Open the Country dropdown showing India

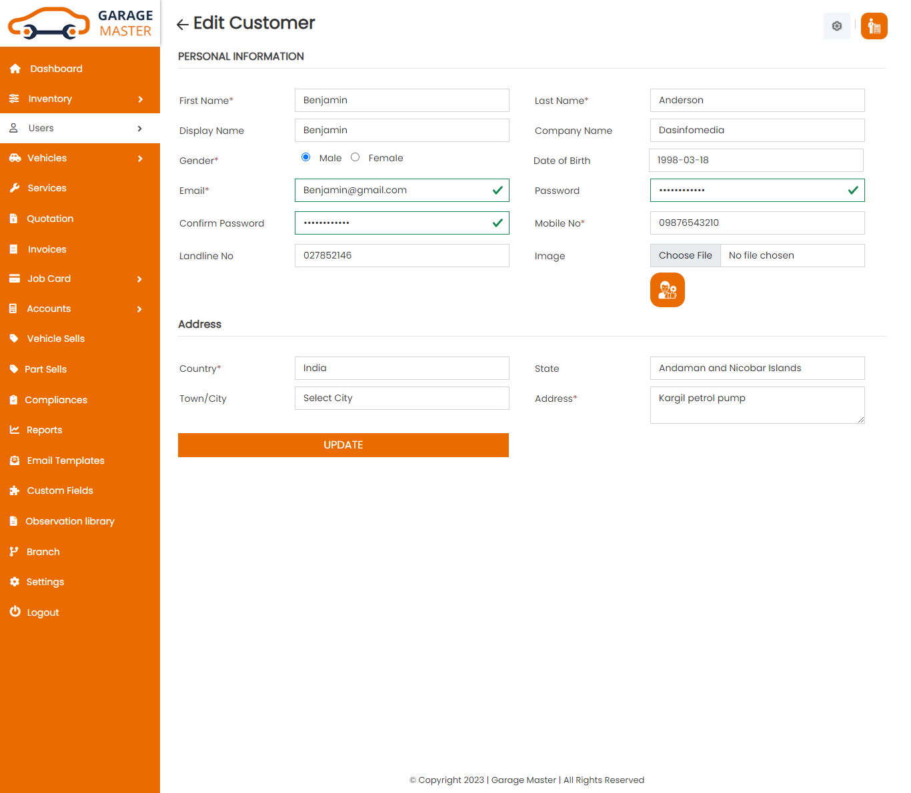tap(401, 369)
